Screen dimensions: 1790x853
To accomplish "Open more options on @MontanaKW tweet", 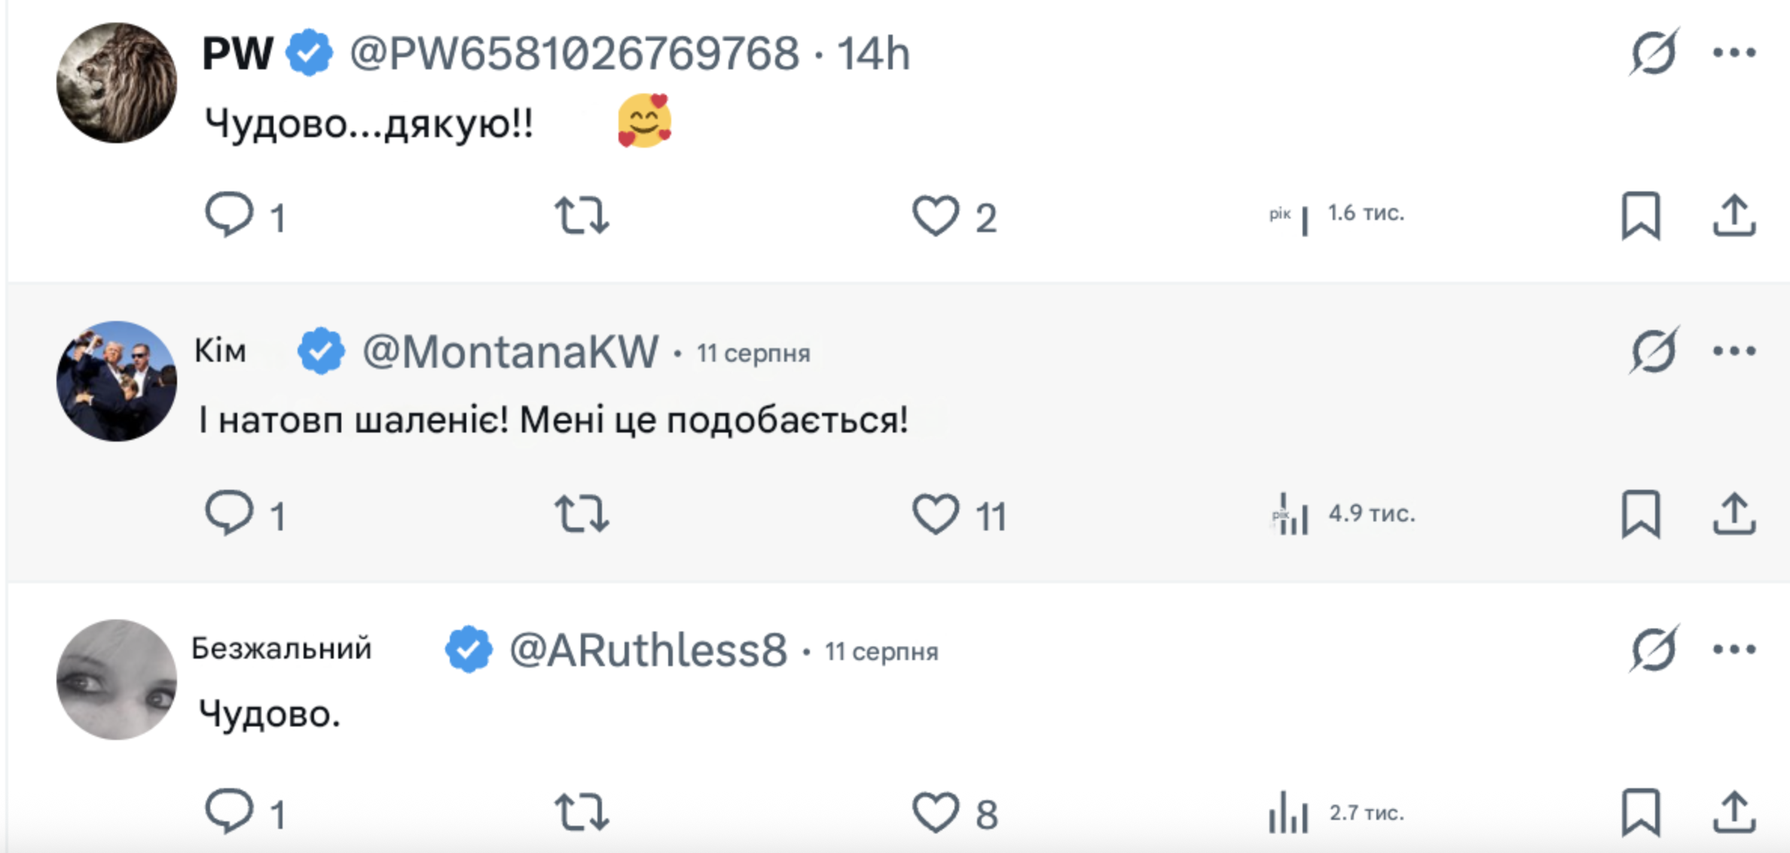I will (1734, 351).
